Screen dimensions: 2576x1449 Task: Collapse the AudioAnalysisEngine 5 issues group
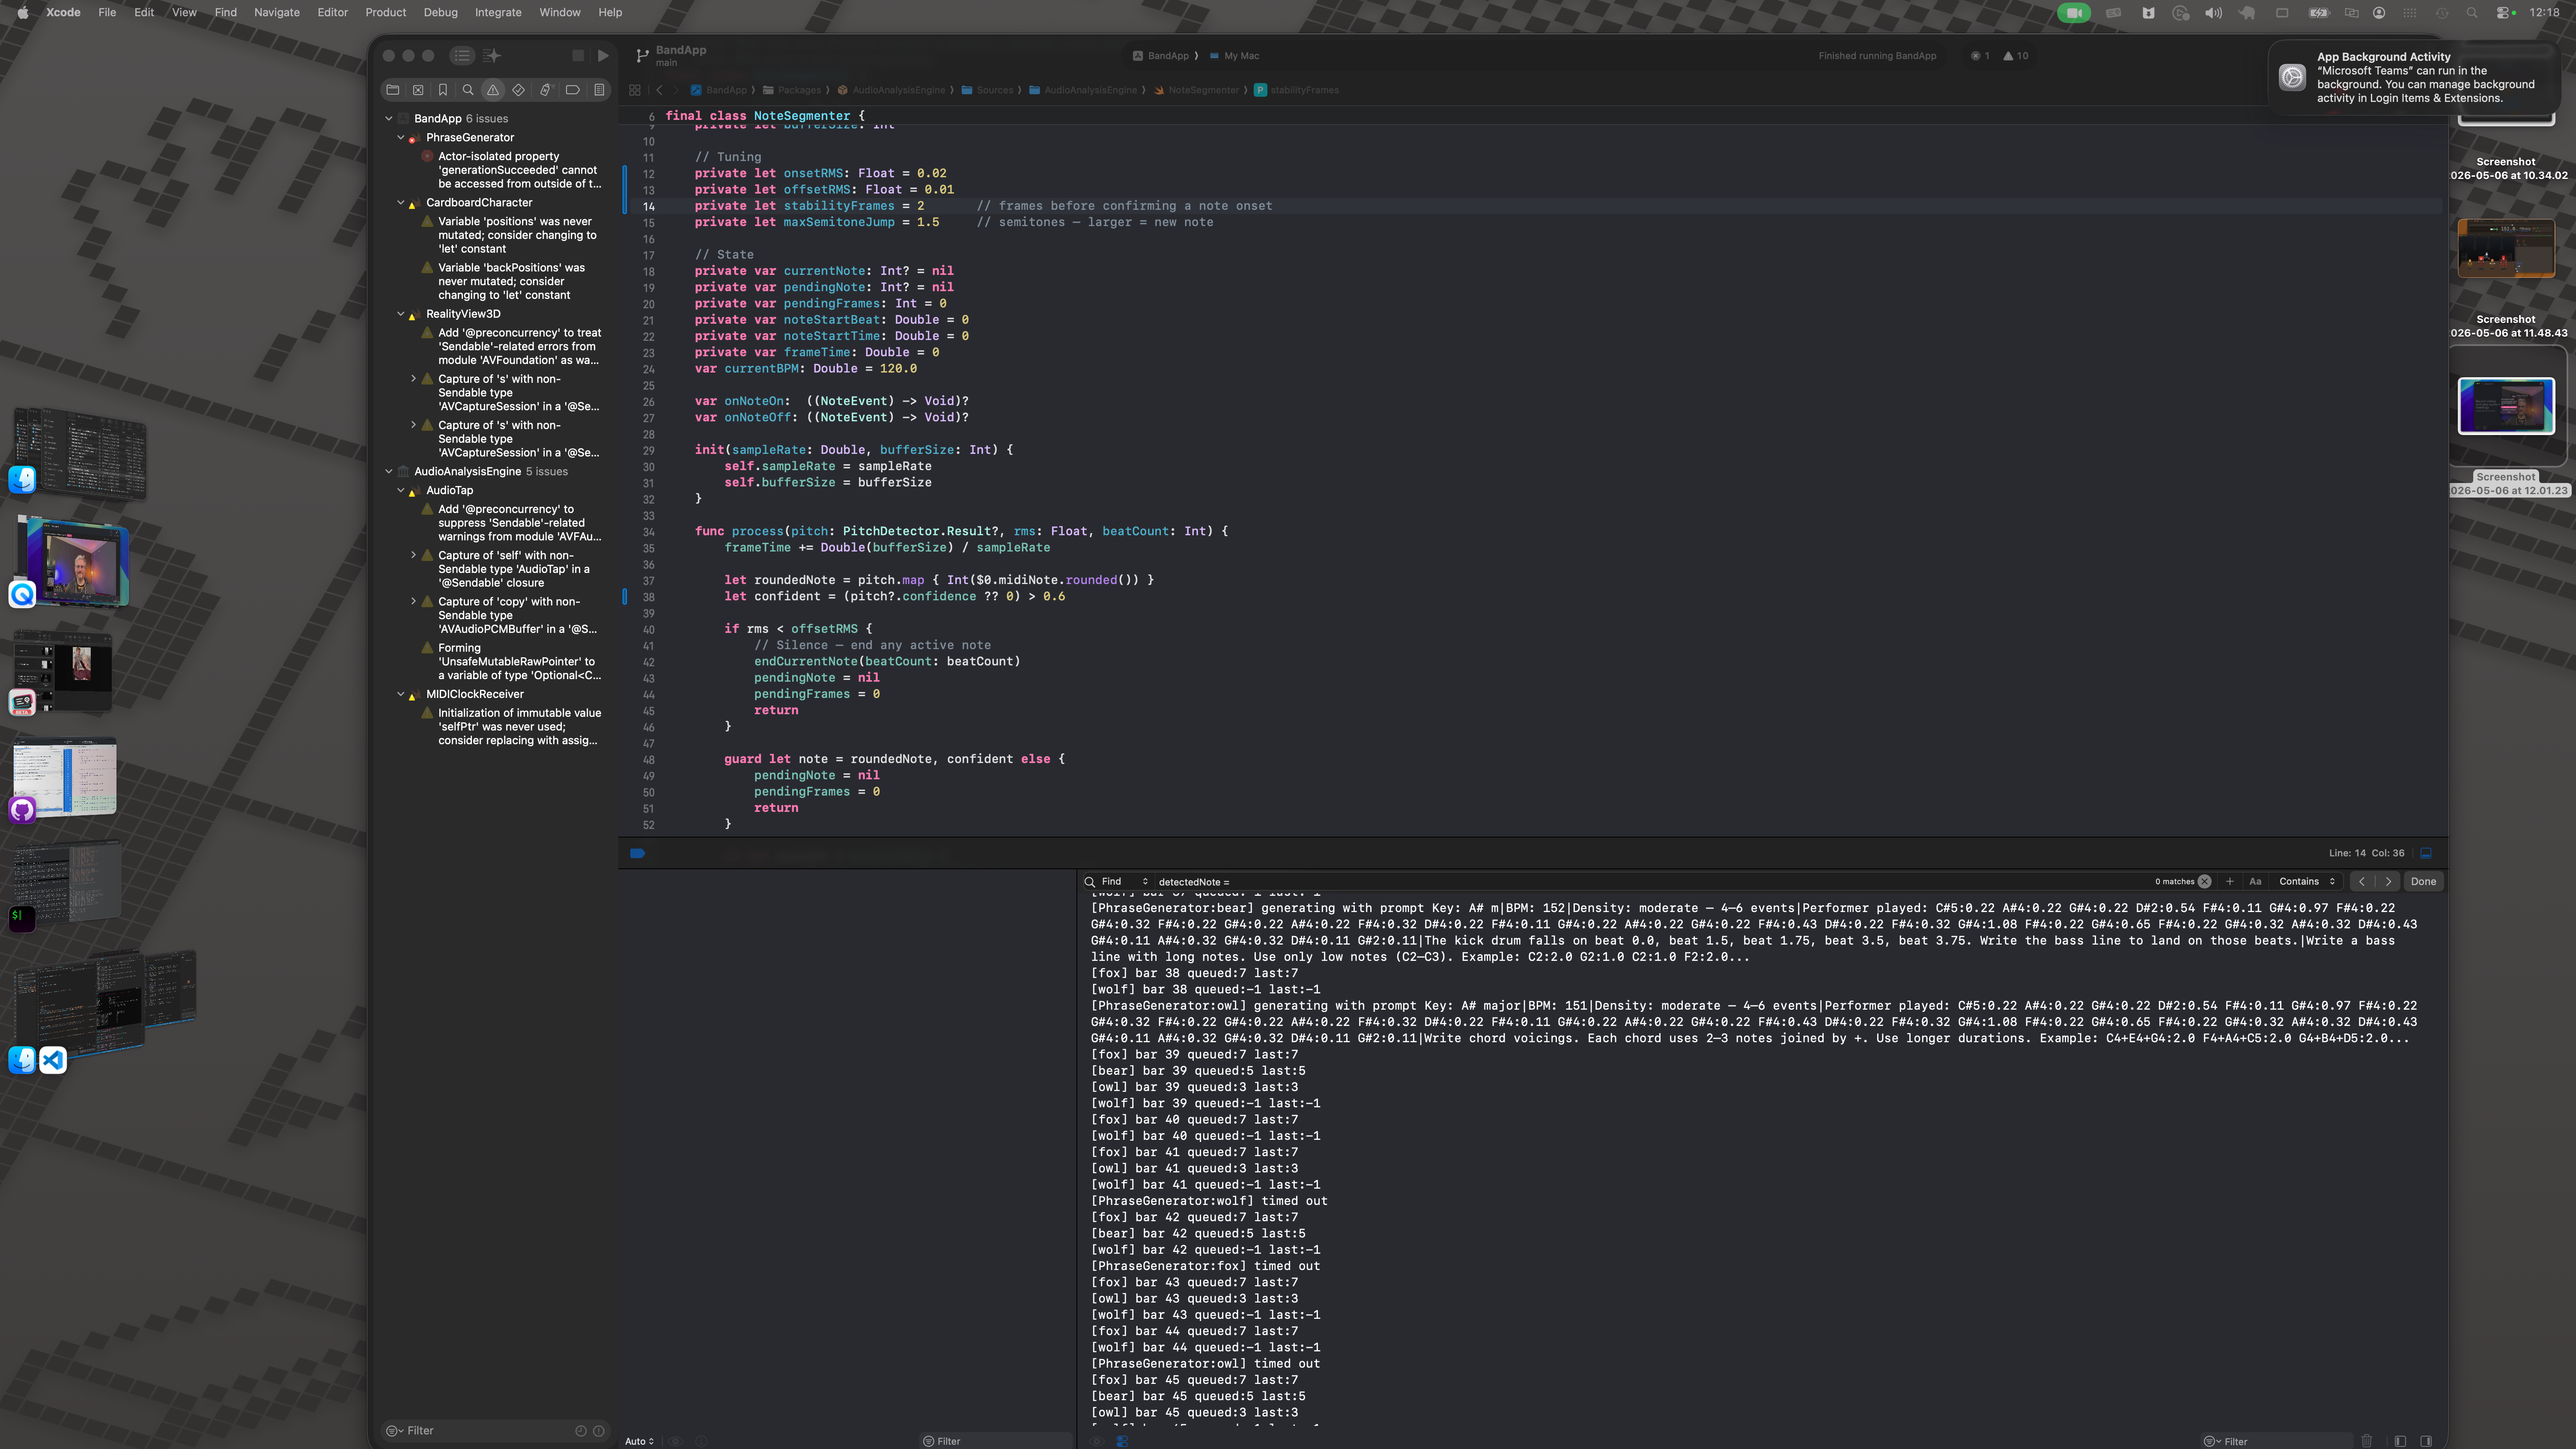tap(389, 471)
